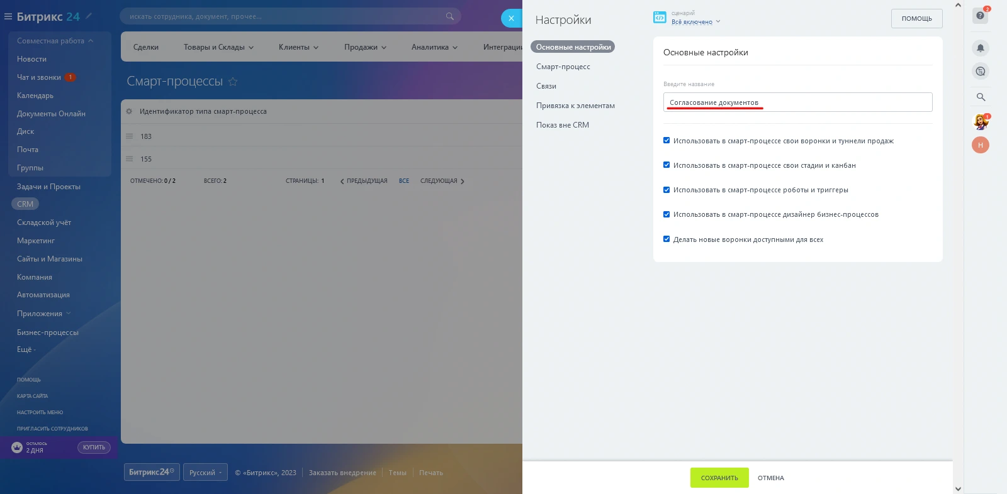The height and width of the screenshot is (494, 1007).
Task: Expand the Товары и Склады menu
Action: pyautogui.click(x=218, y=47)
